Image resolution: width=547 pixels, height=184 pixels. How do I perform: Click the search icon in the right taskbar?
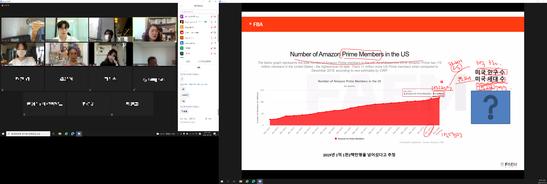pyautogui.click(x=228, y=181)
